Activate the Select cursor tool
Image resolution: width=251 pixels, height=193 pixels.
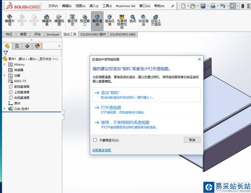(233, 6)
